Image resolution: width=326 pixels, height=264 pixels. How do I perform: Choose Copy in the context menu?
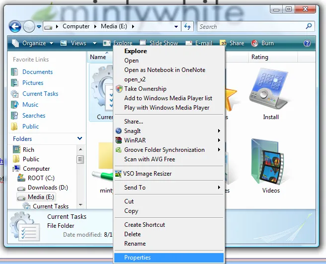pos(169,211)
